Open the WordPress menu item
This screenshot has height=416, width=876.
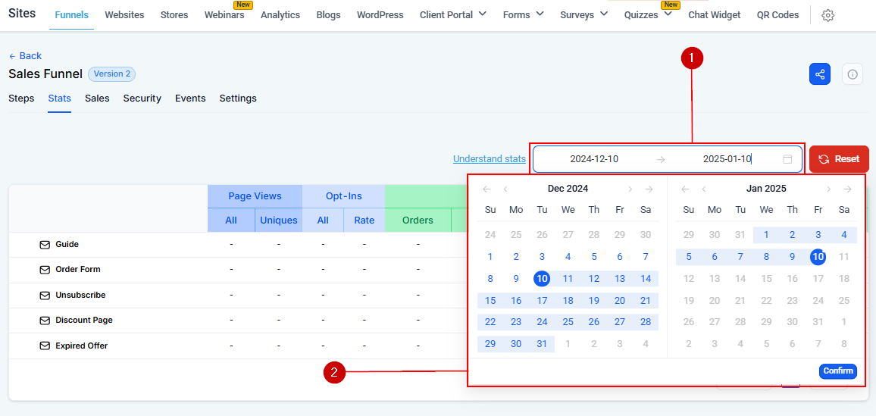click(x=380, y=15)
